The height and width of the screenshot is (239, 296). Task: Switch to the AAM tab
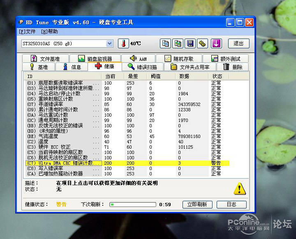(139, 59)
